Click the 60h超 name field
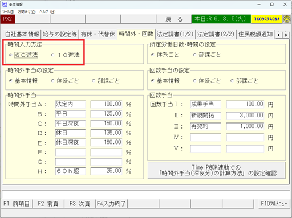Viewport: 292px width, 218px height. coord(70,171)
